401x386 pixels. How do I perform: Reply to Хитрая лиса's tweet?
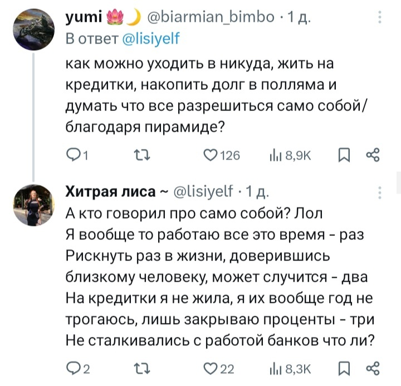click(x=71, y=367)
